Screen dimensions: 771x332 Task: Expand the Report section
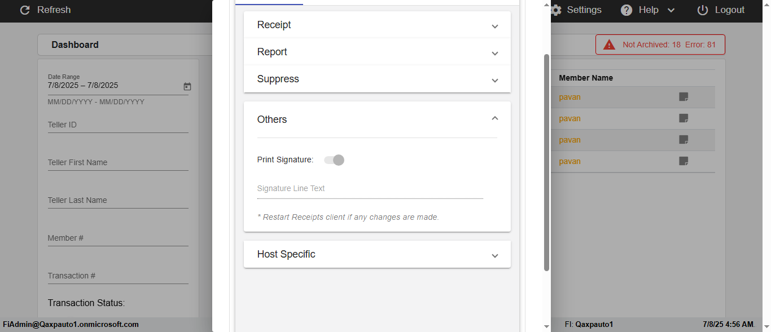[377, 52]
